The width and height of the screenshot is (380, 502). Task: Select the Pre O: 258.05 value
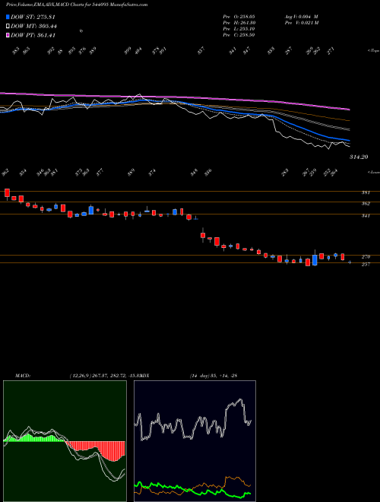pyautogui.click(x=239, y=16)
